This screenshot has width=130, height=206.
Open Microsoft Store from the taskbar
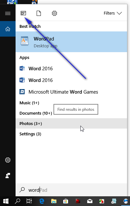tap(65, 201)
